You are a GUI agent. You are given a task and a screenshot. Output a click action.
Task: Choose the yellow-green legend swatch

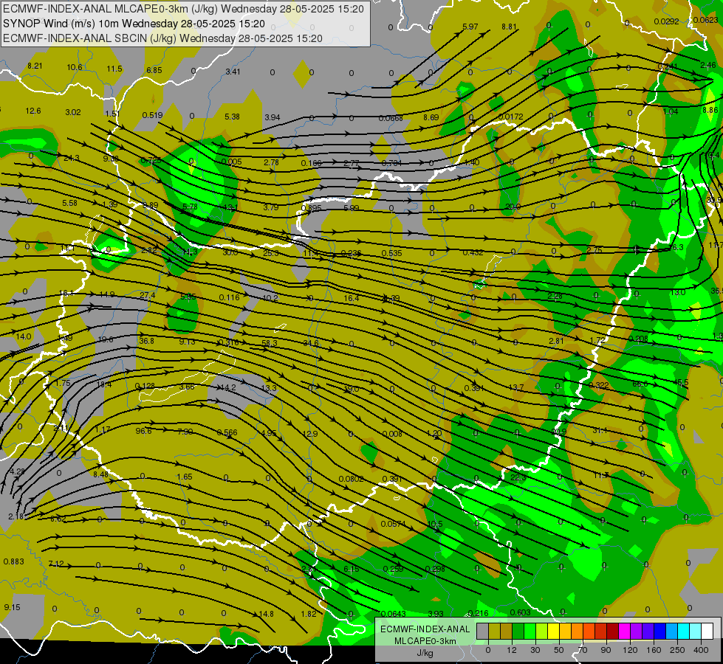541,631
